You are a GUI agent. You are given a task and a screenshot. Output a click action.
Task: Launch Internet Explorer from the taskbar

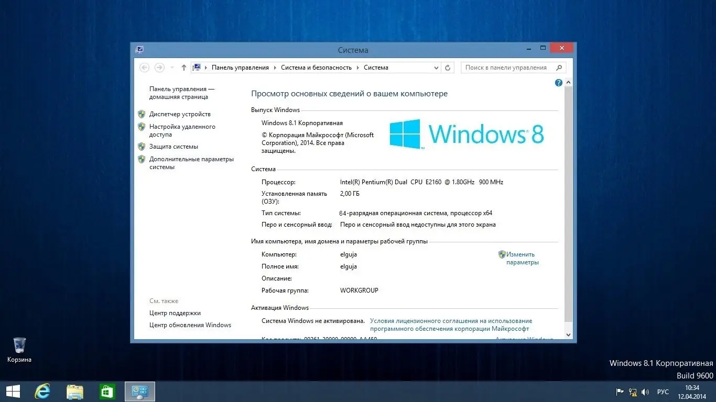(42, 392)
